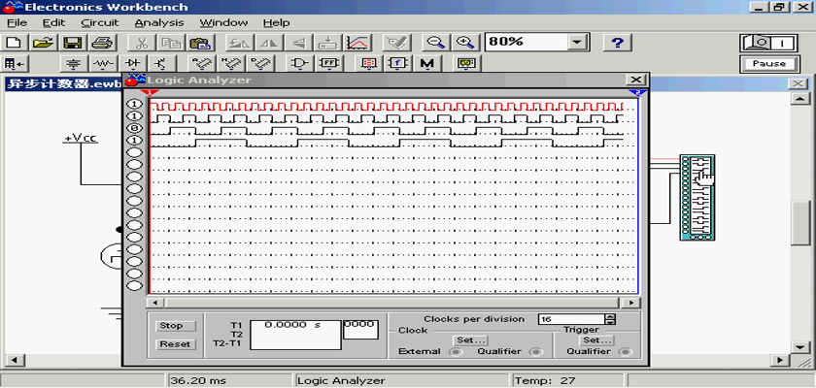Viewport: 816px width, 388px height.
Task: Click the Logic Analyzer horizontal scrollbar track
Action: pos(389,303)
